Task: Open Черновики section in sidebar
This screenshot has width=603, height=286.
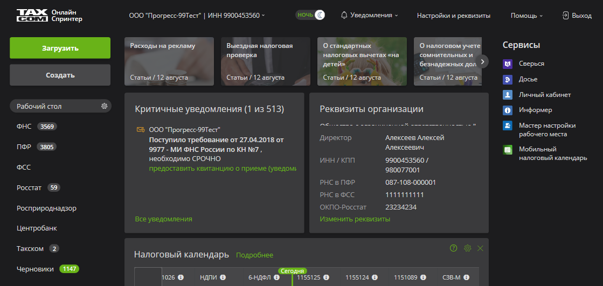Action: coord(36,269)
